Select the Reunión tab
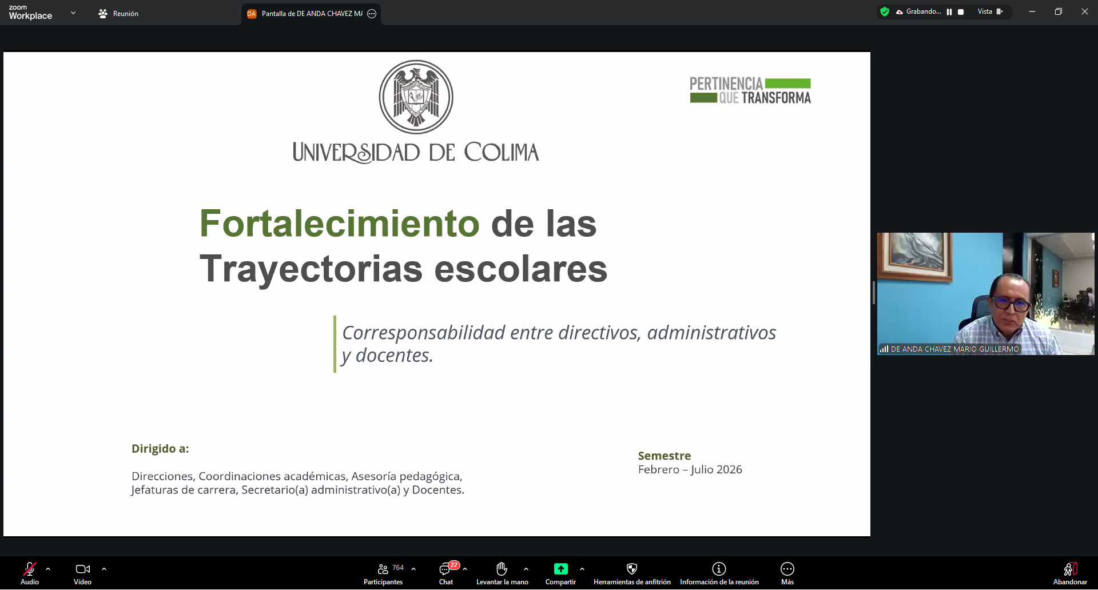The width and height of the screenshot is (1098, 590). coord(118,14)
